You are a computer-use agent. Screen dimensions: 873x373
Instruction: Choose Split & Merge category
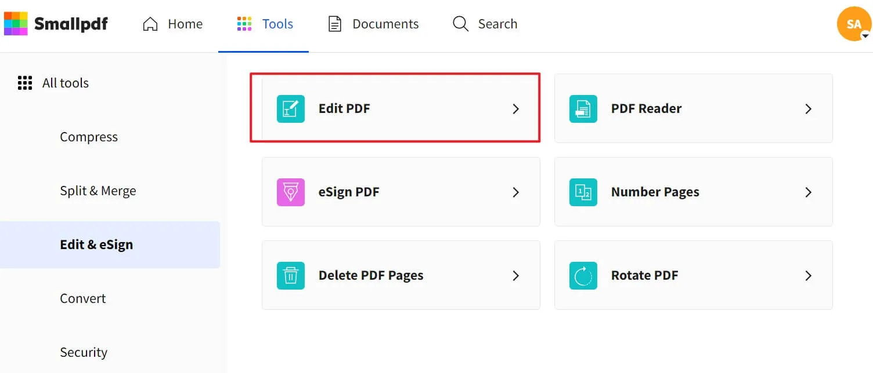[98, 191]
